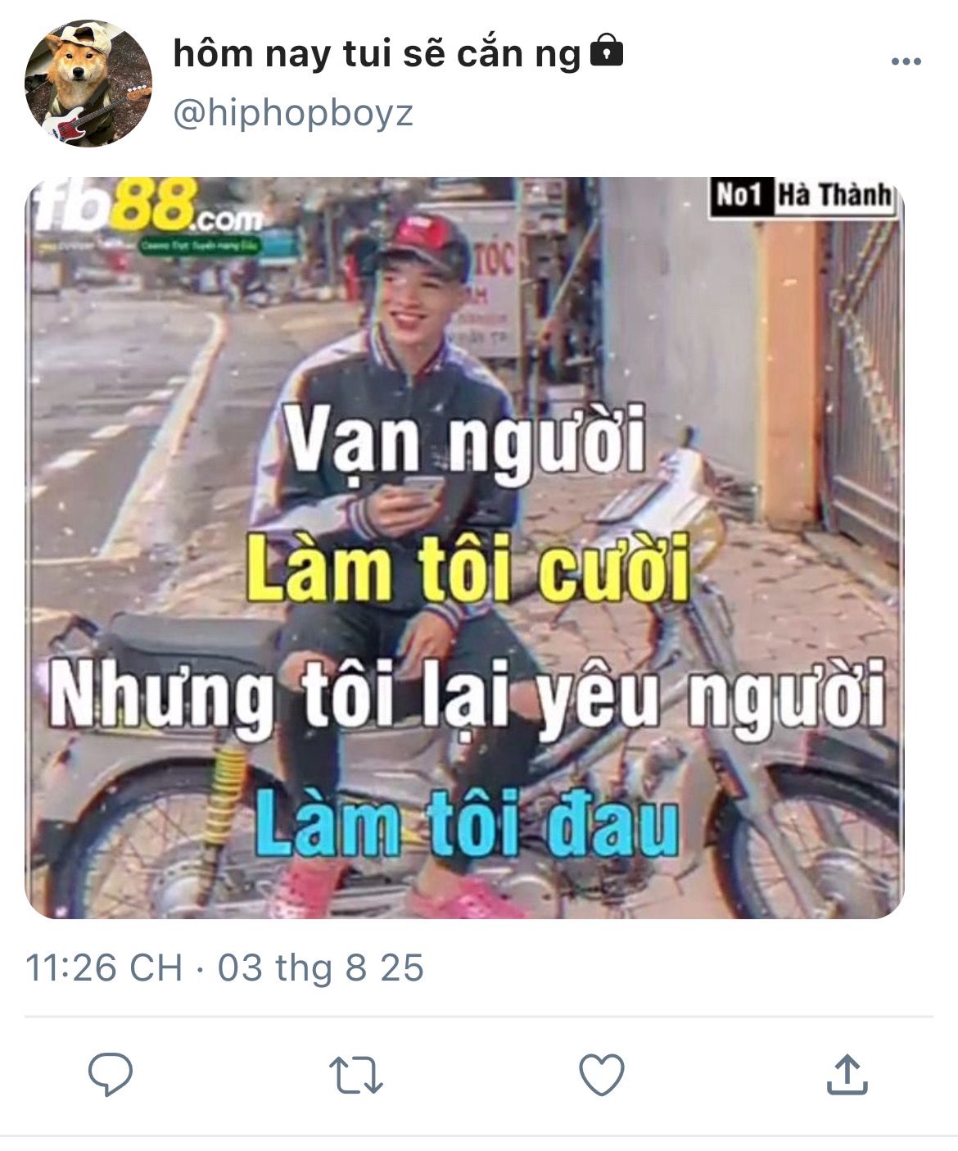Screen dimensions: 958x1151
Task: Open the @hiphopboyz handle
Action: pos(293,113)
